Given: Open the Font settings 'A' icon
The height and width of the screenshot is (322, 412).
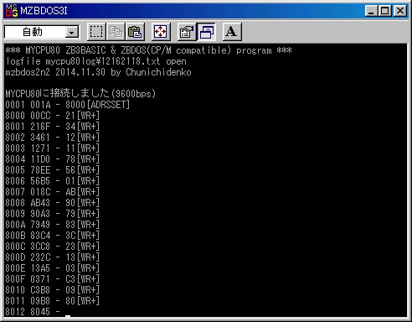Looking at the screenshot, I should coord(231,32).
